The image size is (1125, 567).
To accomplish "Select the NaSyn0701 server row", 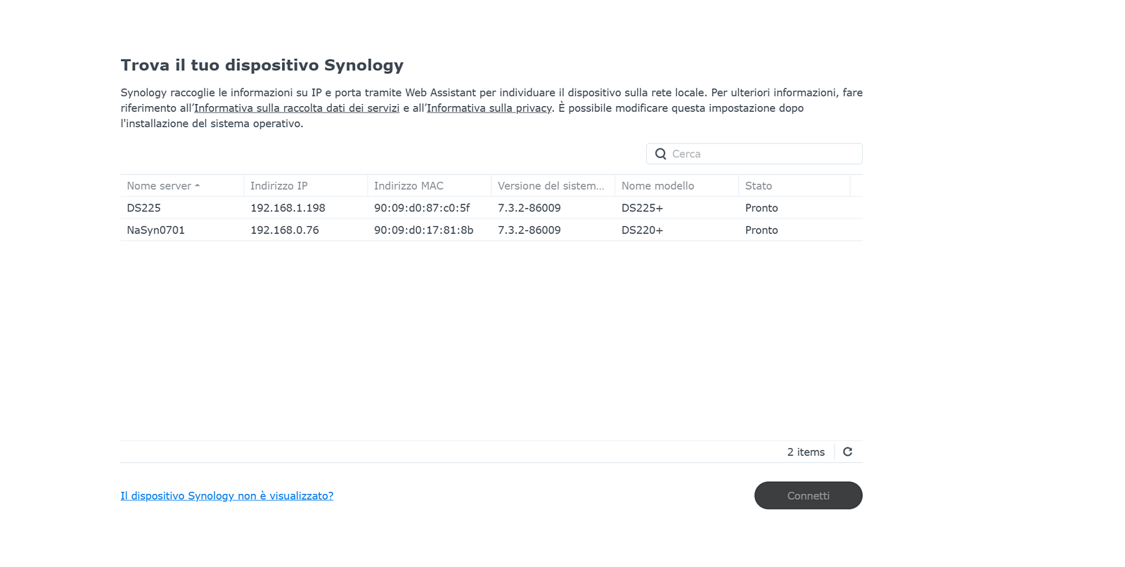I will point(491,230).
